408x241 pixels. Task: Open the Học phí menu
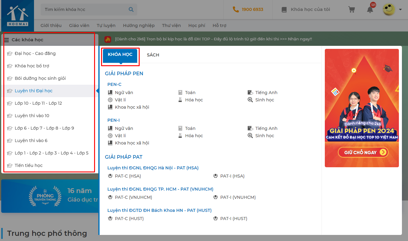click(x=197, y=25)
